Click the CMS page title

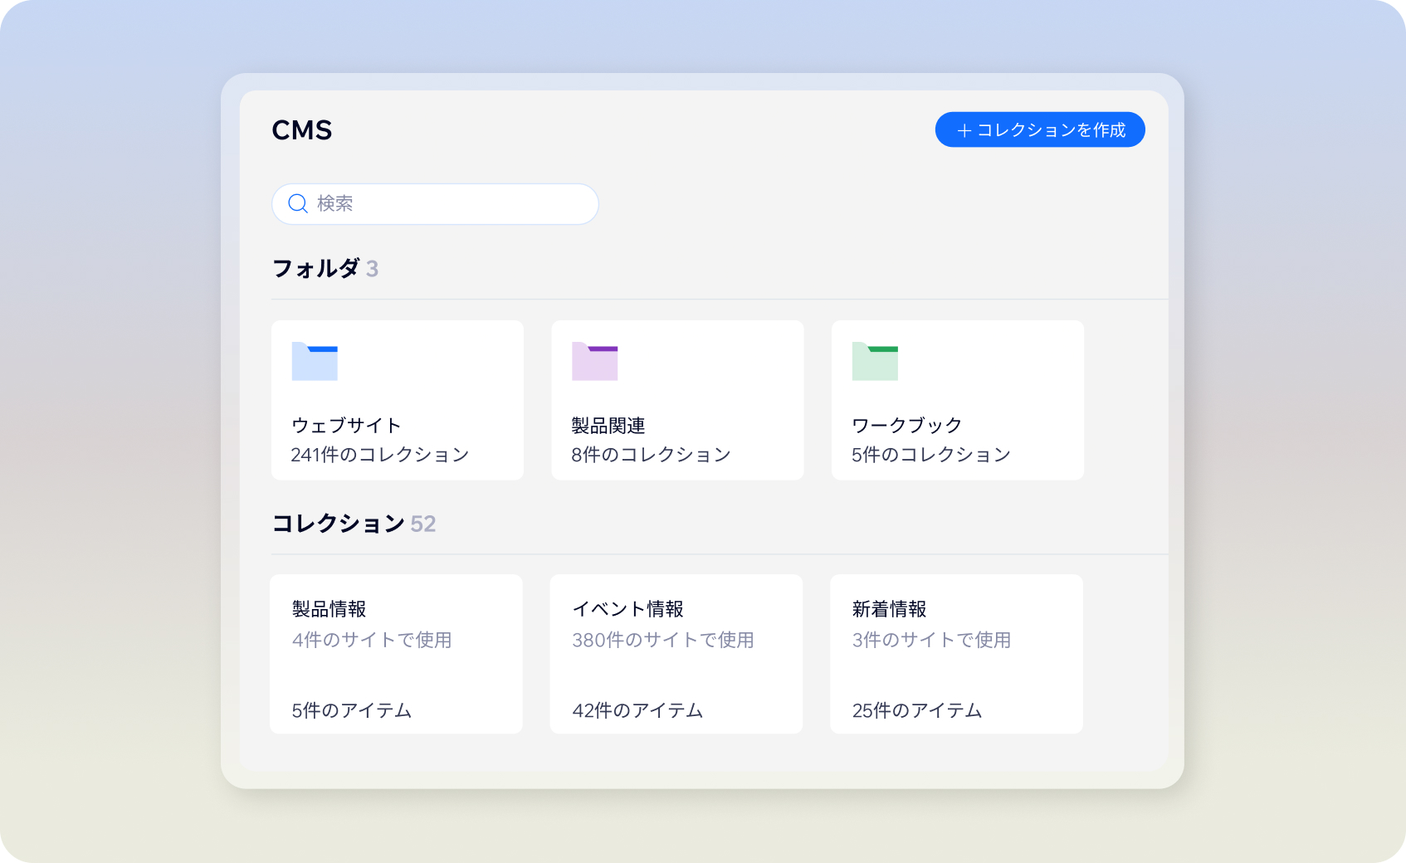click(302, 130)
